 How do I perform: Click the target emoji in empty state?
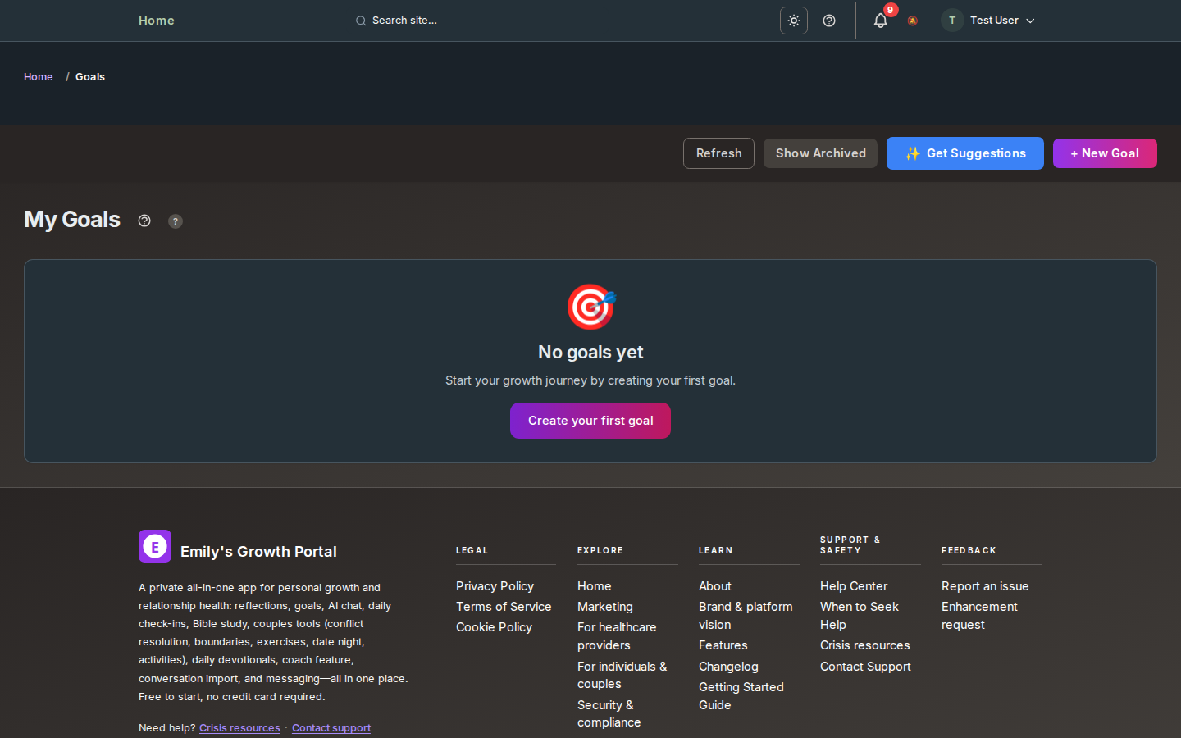pos(590,307)
